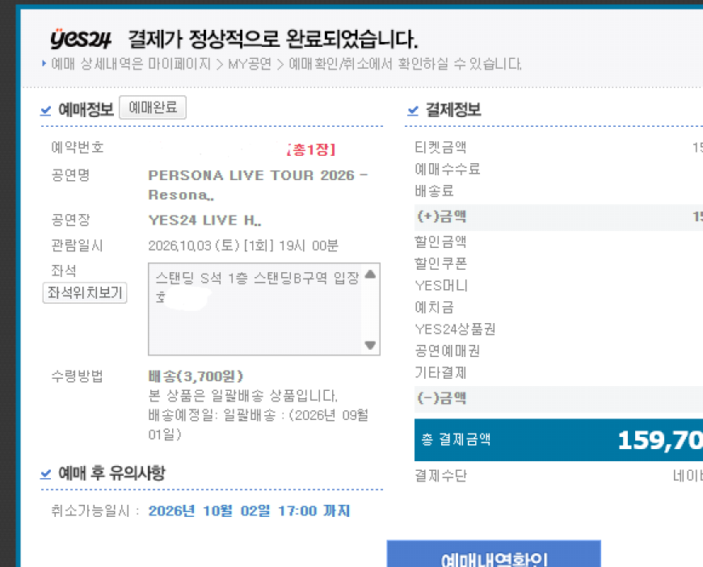
Task: Click the 티켓금액 label
Action: tap(440, 147)
